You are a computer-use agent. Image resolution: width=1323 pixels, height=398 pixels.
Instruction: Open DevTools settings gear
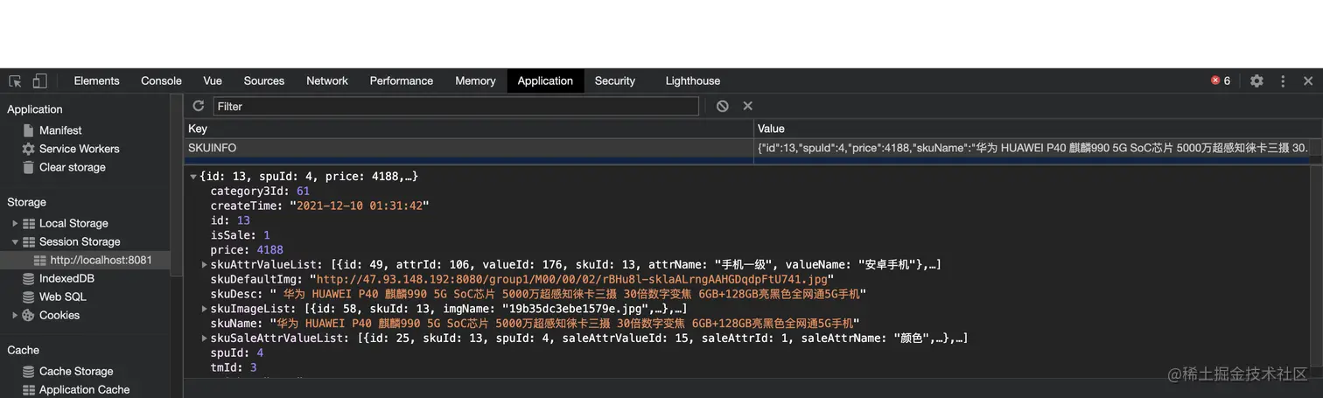click(1256, 80)
